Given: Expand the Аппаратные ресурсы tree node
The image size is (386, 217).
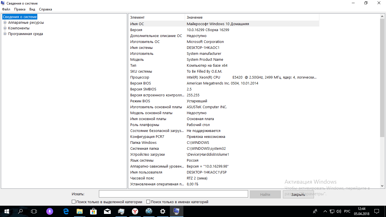Looking at the screenshot, I should point(5,23).
